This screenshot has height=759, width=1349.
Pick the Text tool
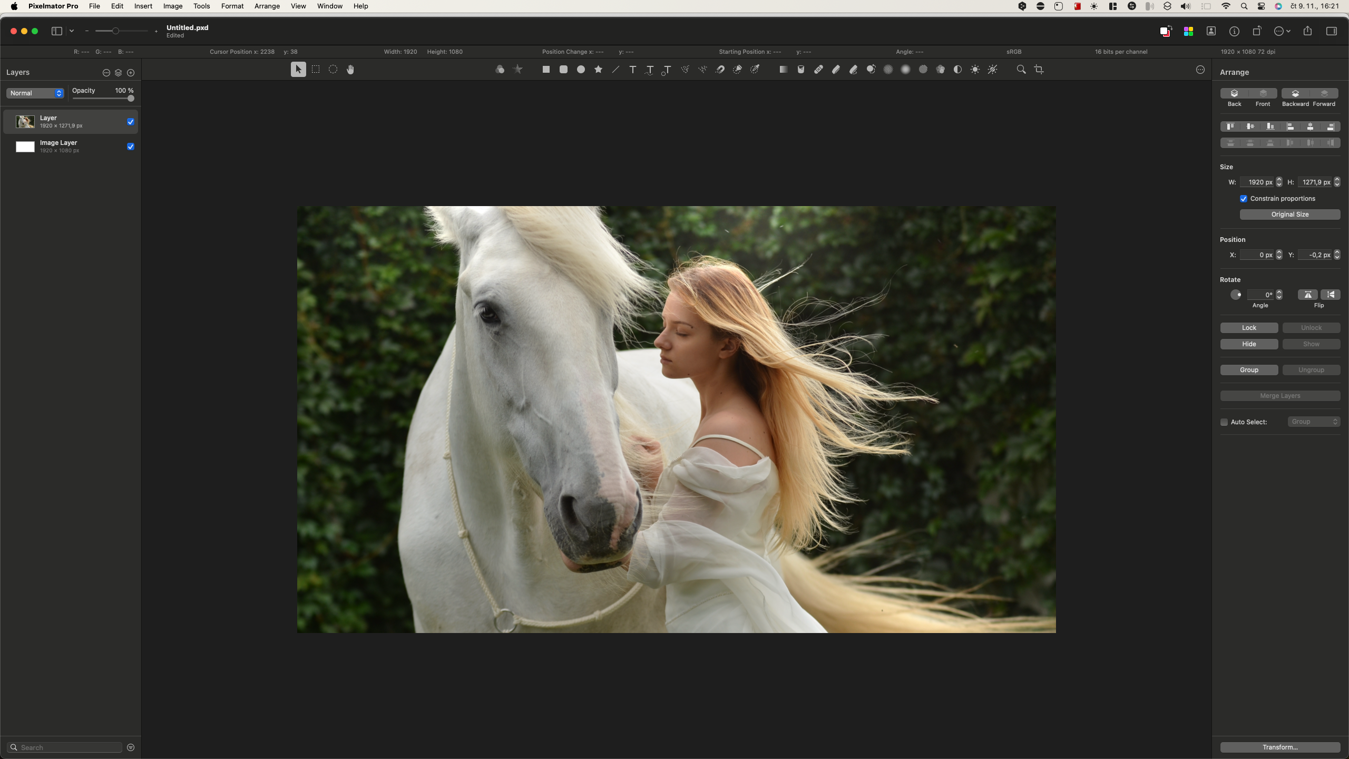[x=633, y=70]
